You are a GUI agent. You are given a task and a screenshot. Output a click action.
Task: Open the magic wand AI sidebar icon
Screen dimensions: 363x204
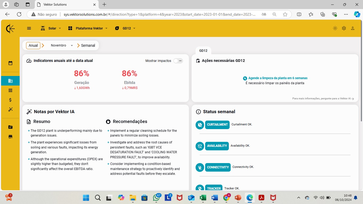(x=10, y=109)
